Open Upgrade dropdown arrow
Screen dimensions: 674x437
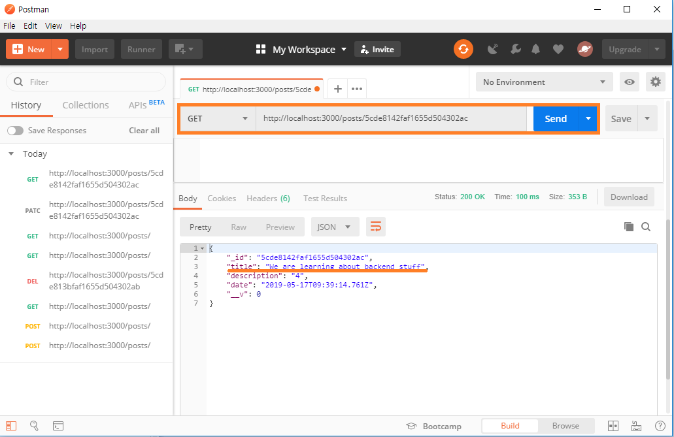pyautogui.click(x=657, y=49)
